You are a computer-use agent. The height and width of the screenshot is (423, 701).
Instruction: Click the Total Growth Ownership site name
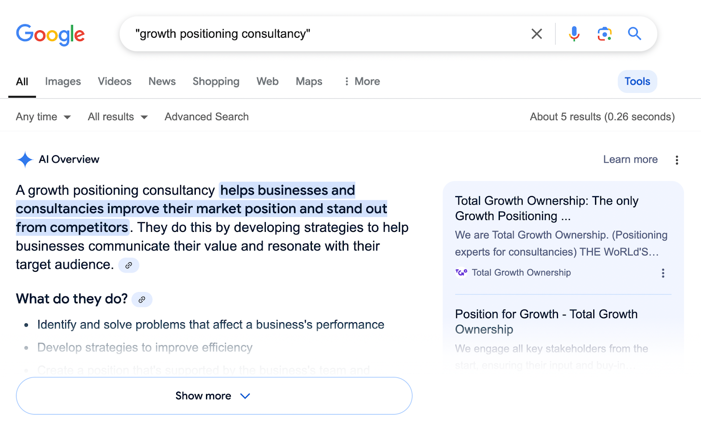(521, 273)
